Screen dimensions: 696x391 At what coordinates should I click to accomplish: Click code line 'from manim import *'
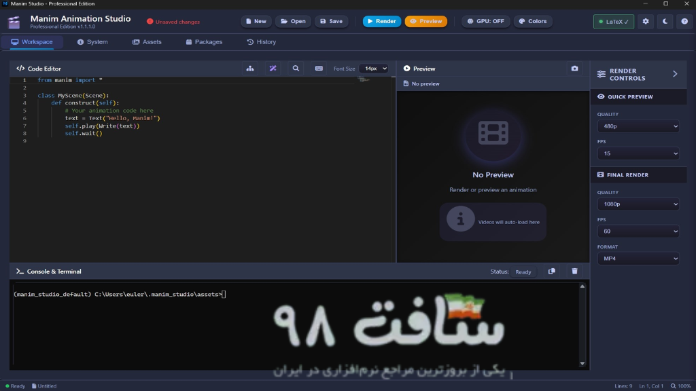coord(70,80)
